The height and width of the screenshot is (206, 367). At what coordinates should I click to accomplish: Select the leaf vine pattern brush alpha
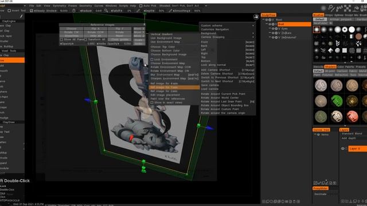[x=338, y=43]
